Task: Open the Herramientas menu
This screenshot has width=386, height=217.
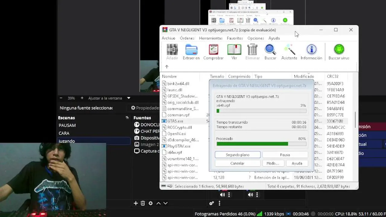Action: [210, 38]
